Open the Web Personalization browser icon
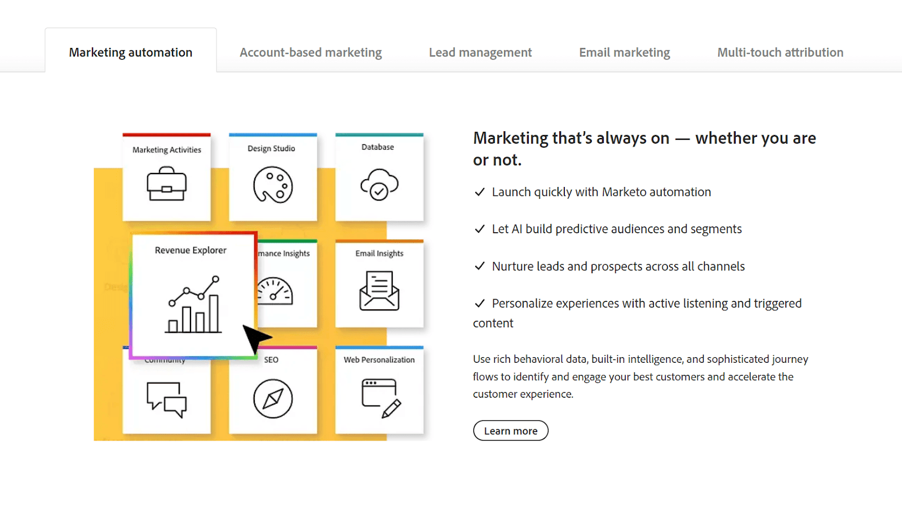 click(x=379, y=396)
